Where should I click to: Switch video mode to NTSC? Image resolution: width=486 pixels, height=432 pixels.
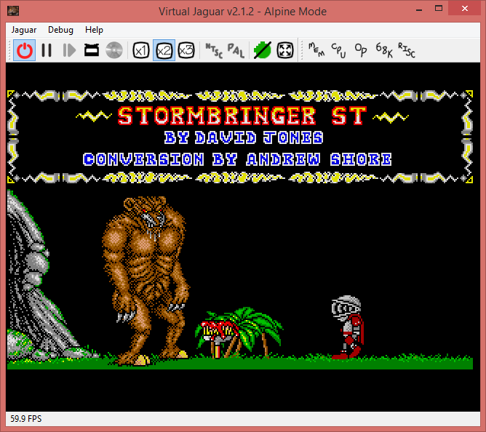tap(214, 50)
